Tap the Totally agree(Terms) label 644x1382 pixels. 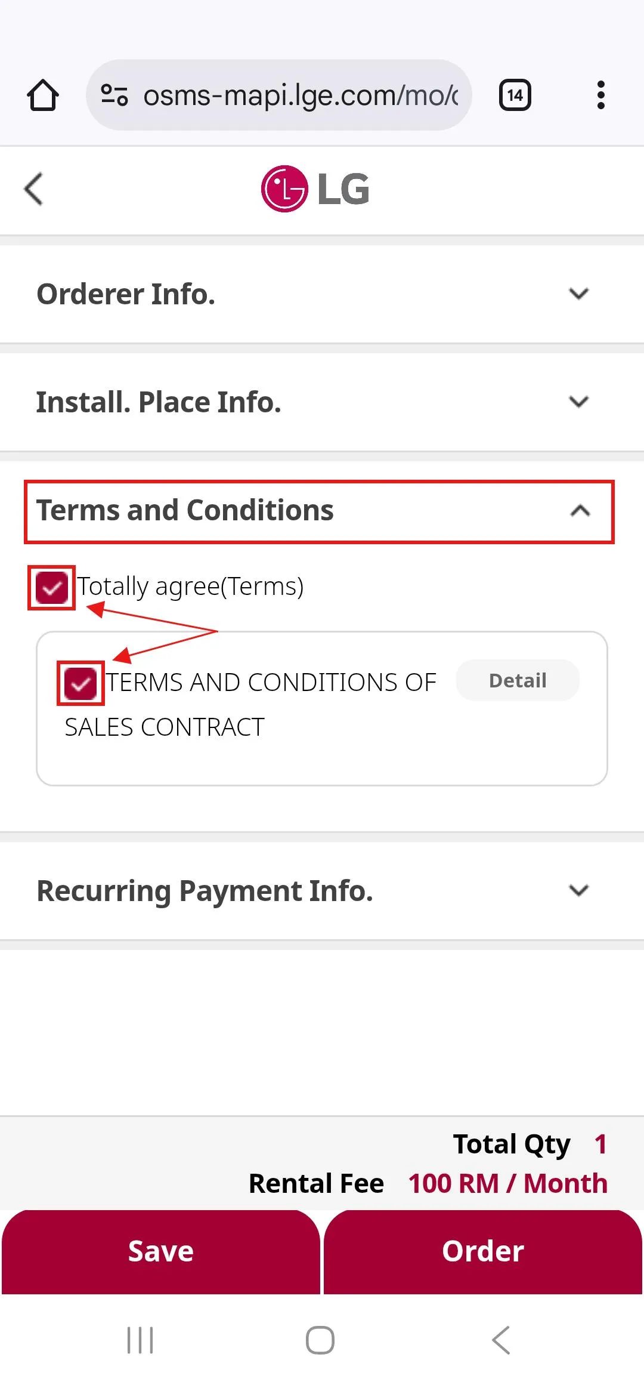(191, 587)
